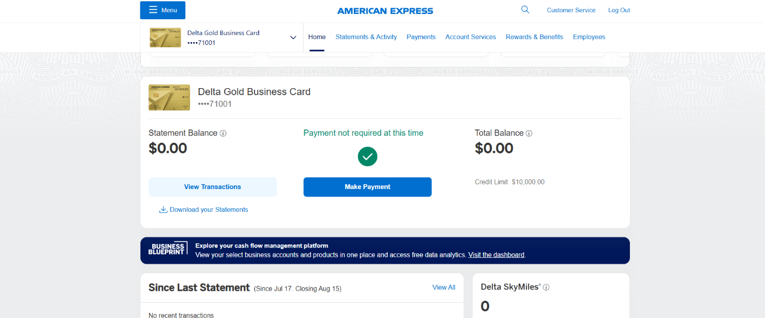This screenshot has width=765, height=318.
Task: Click Total Balance info icon
Action: click(x=529, y=133)
